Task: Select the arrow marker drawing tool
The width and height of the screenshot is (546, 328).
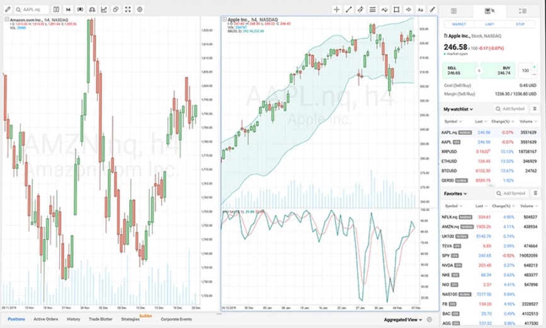Action: [409, 9]
